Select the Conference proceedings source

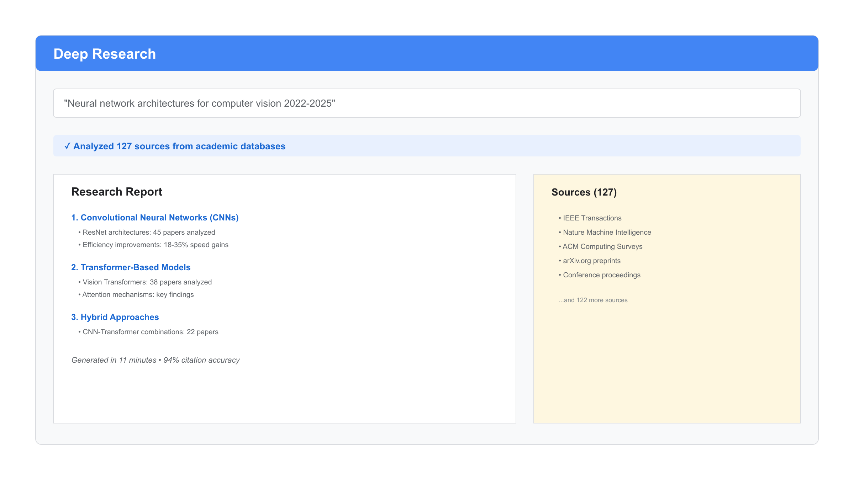click(x=601, y=275)
